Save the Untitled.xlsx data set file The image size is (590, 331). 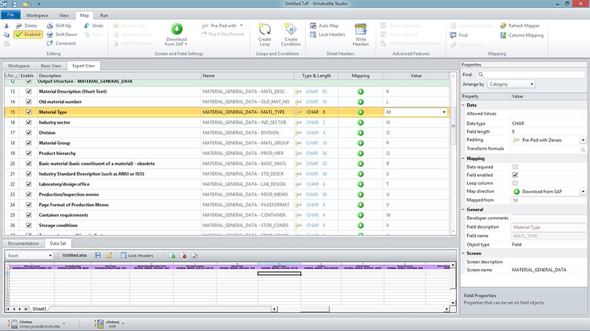(98, 255)
